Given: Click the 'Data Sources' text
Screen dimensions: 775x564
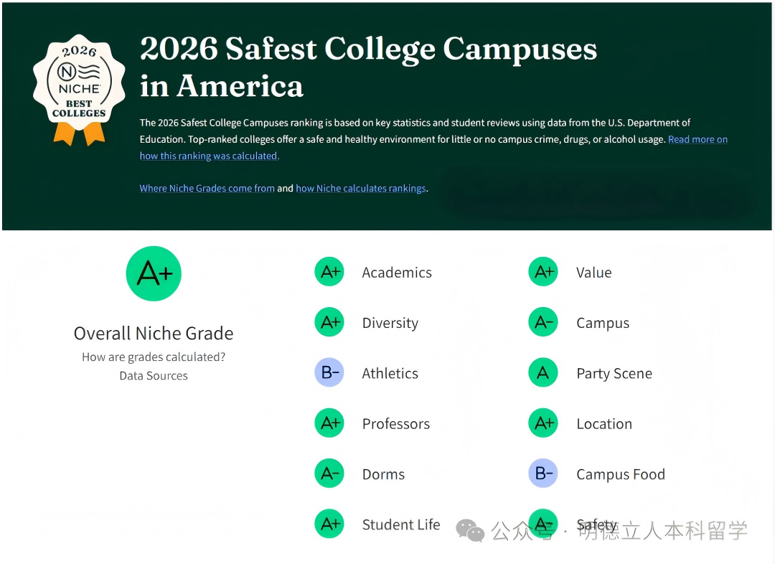Looking at the screenshot, I should point(154,375).
